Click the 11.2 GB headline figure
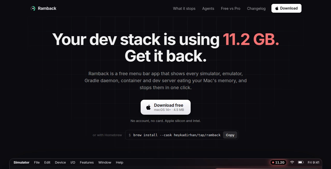Viewport: 331px width, 169px height. 251,40
